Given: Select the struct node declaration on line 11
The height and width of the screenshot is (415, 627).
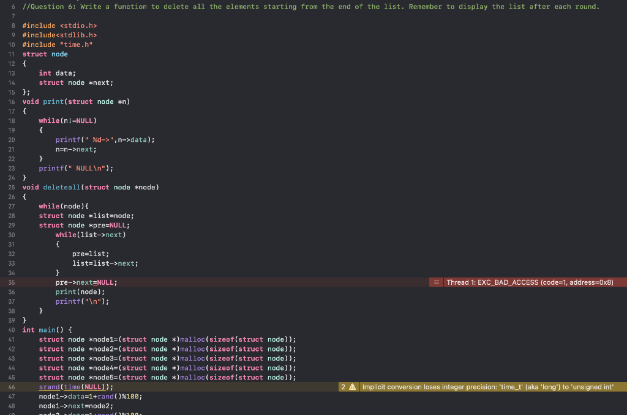Looking at the screenshot, I should (x=46, y=54).
